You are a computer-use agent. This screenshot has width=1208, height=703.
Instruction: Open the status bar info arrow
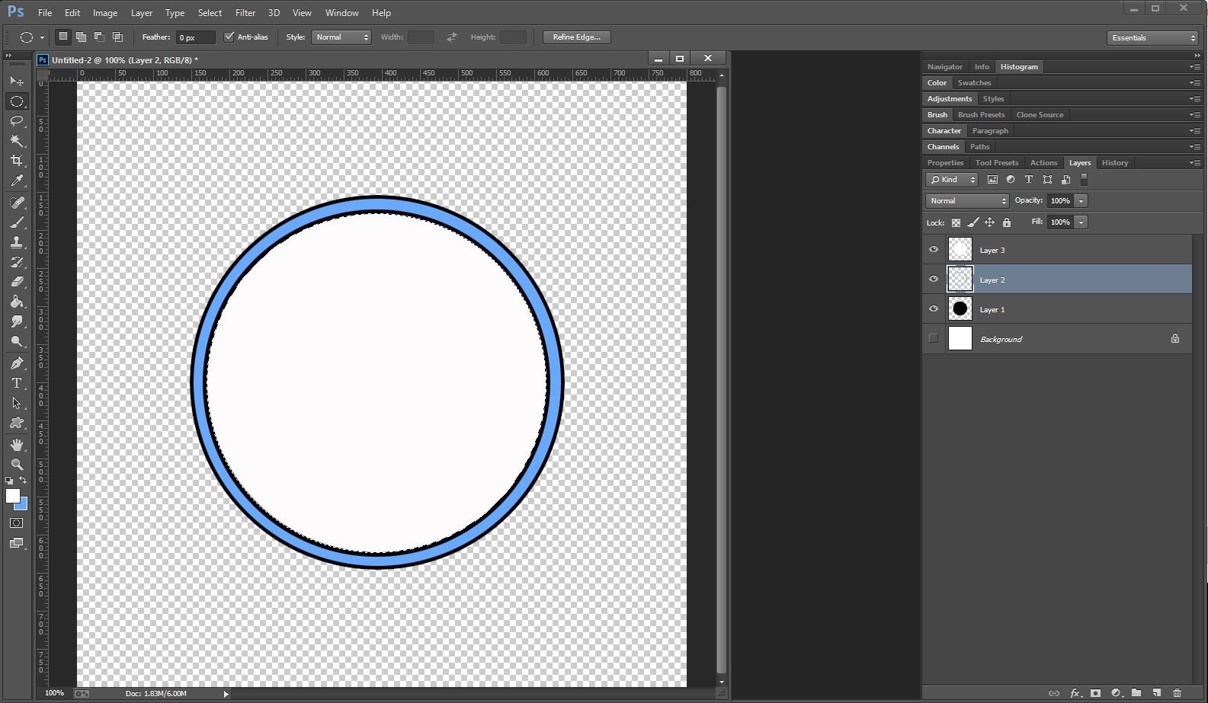click(226, 694)
